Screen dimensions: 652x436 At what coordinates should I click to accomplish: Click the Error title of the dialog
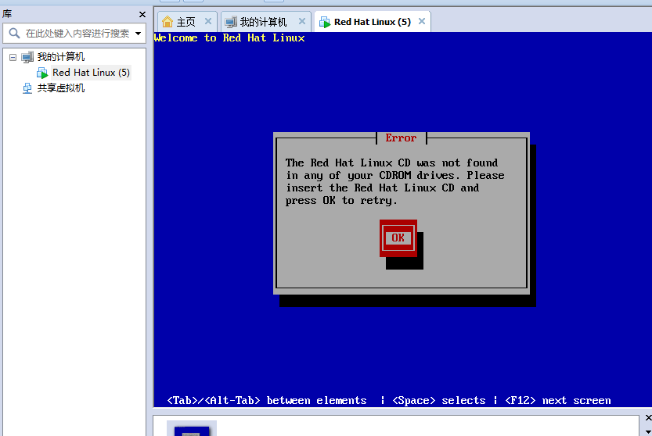pyautogui.click(x=401, y=138)
